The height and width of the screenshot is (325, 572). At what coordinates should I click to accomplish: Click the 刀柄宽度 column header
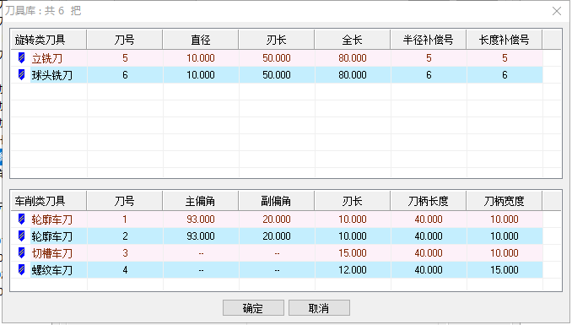tap(504, 201)
